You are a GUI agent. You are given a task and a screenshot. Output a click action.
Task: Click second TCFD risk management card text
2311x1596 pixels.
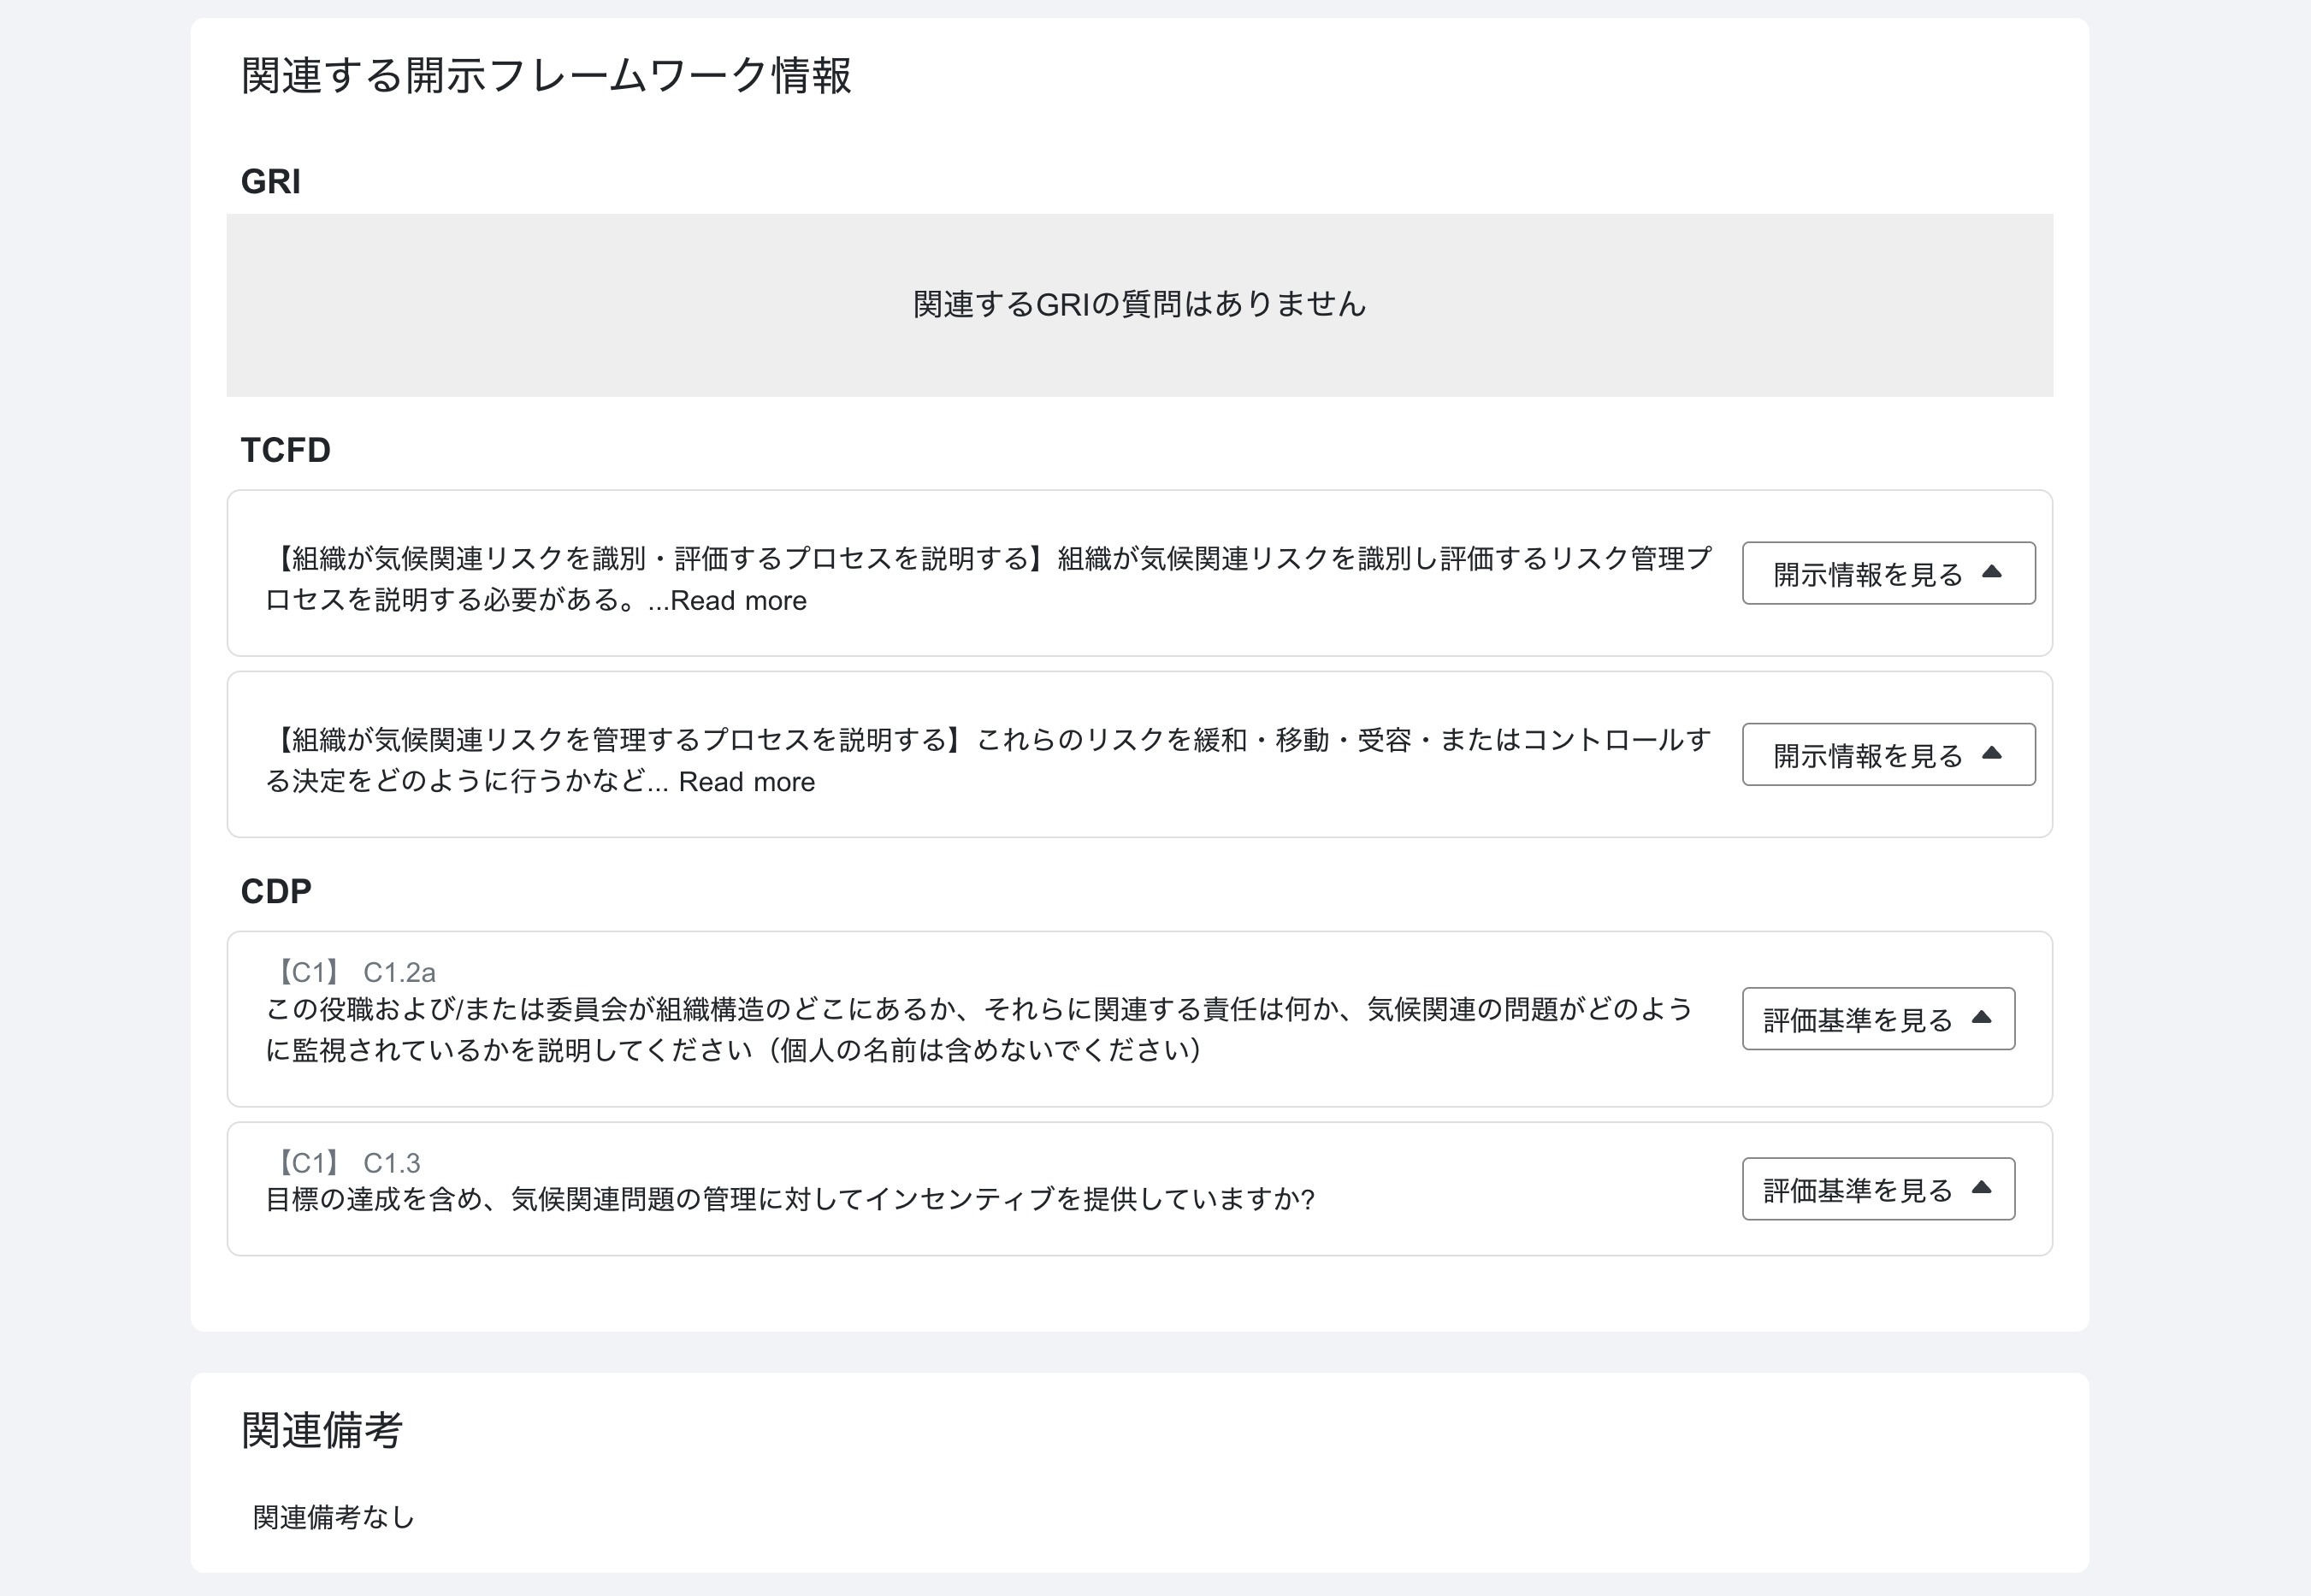pyautogui.click(x=988, y=741)
